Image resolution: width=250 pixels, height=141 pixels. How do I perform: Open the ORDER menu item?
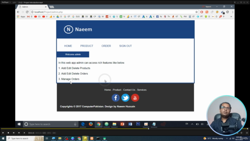[106, 46]
